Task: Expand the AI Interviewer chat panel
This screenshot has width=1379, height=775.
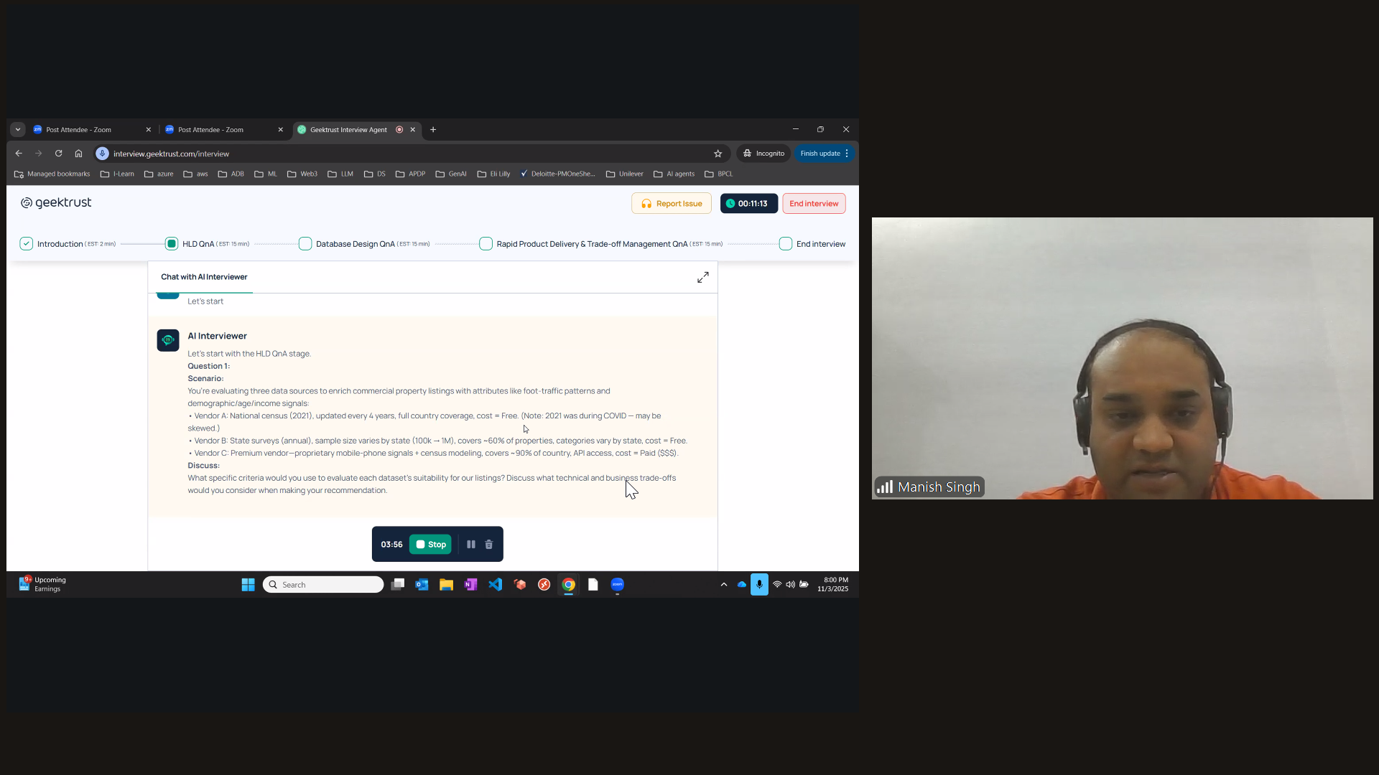Action: pyautogui.click(x=702, y=277)
